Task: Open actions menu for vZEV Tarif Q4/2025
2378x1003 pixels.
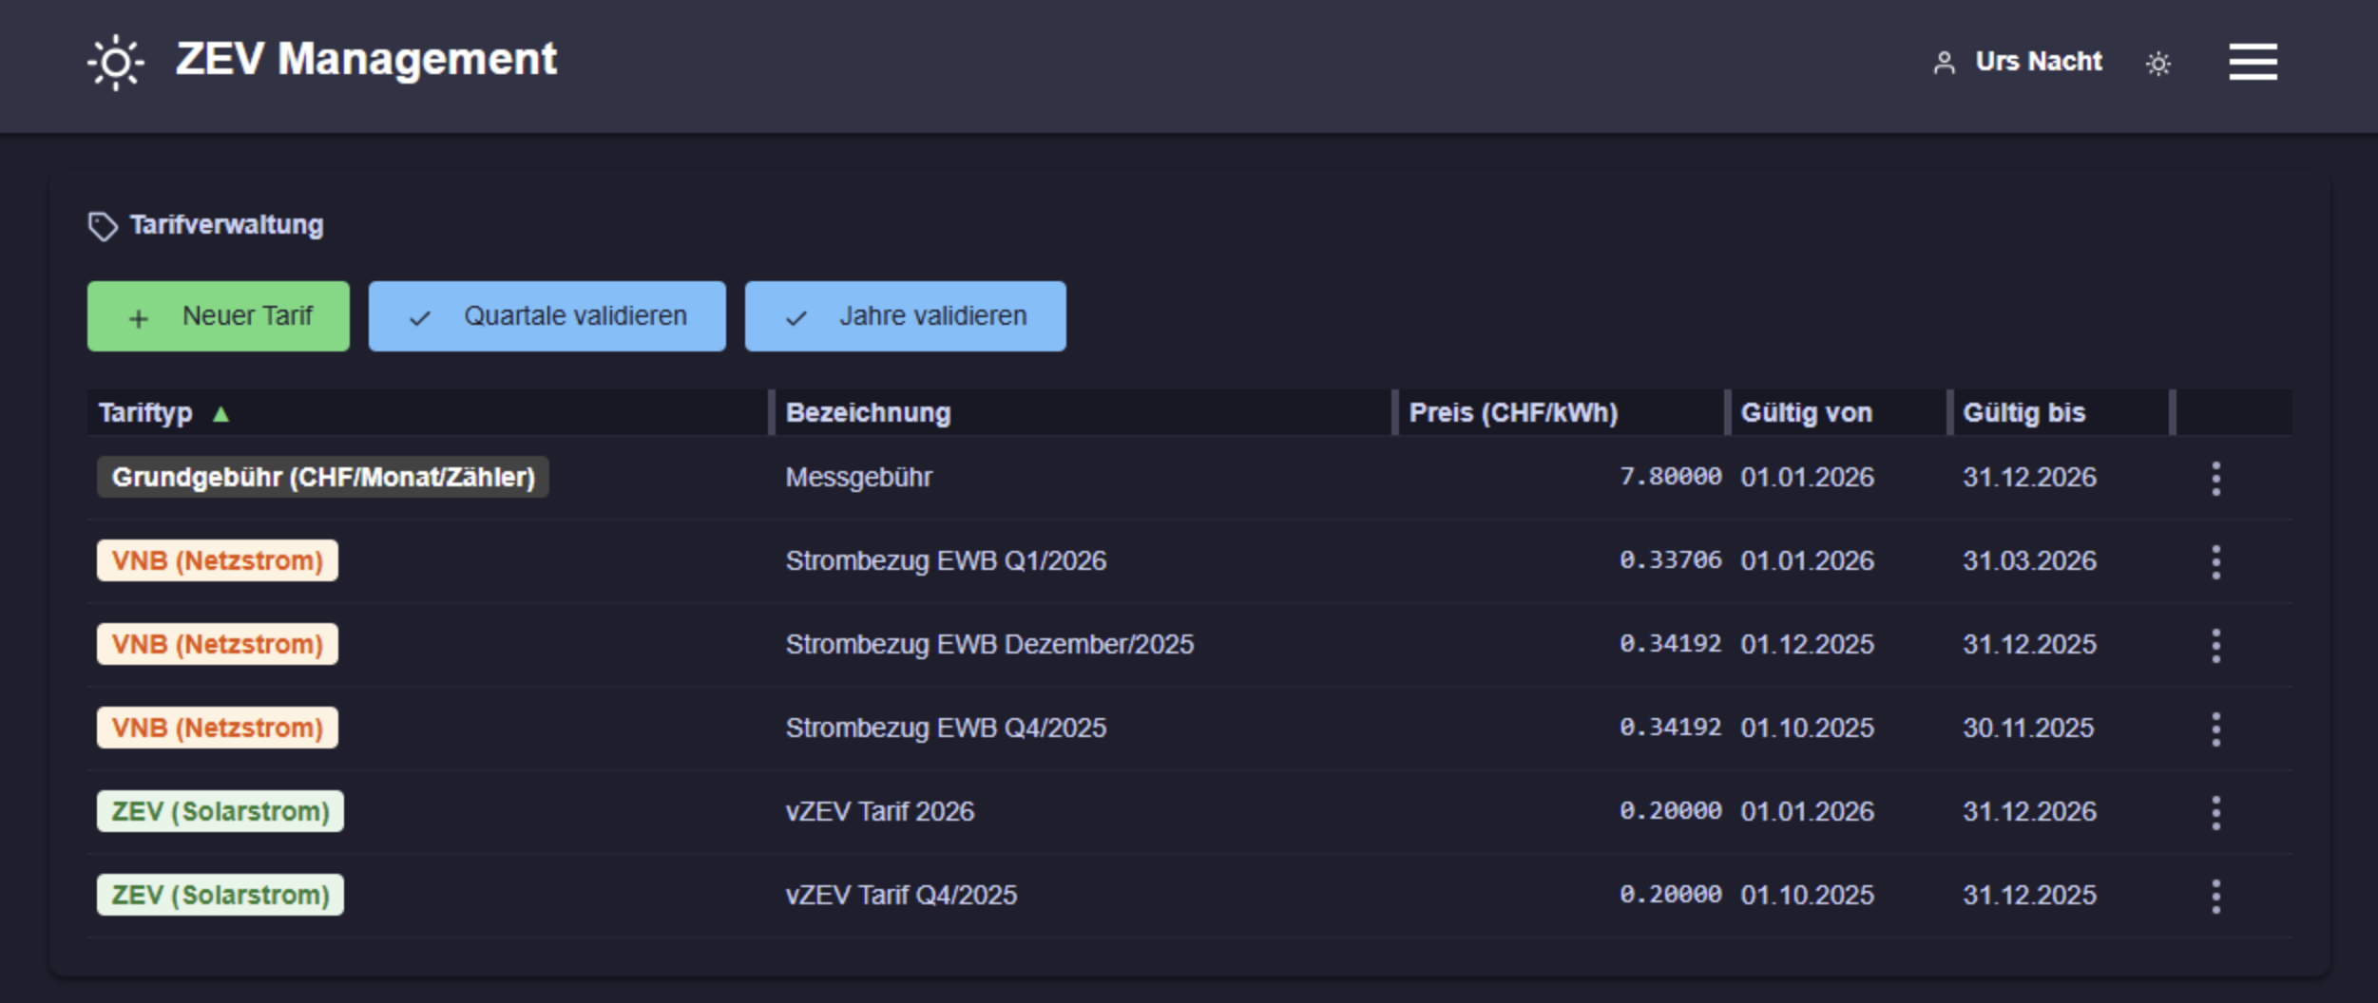Action: point(2215,897)
